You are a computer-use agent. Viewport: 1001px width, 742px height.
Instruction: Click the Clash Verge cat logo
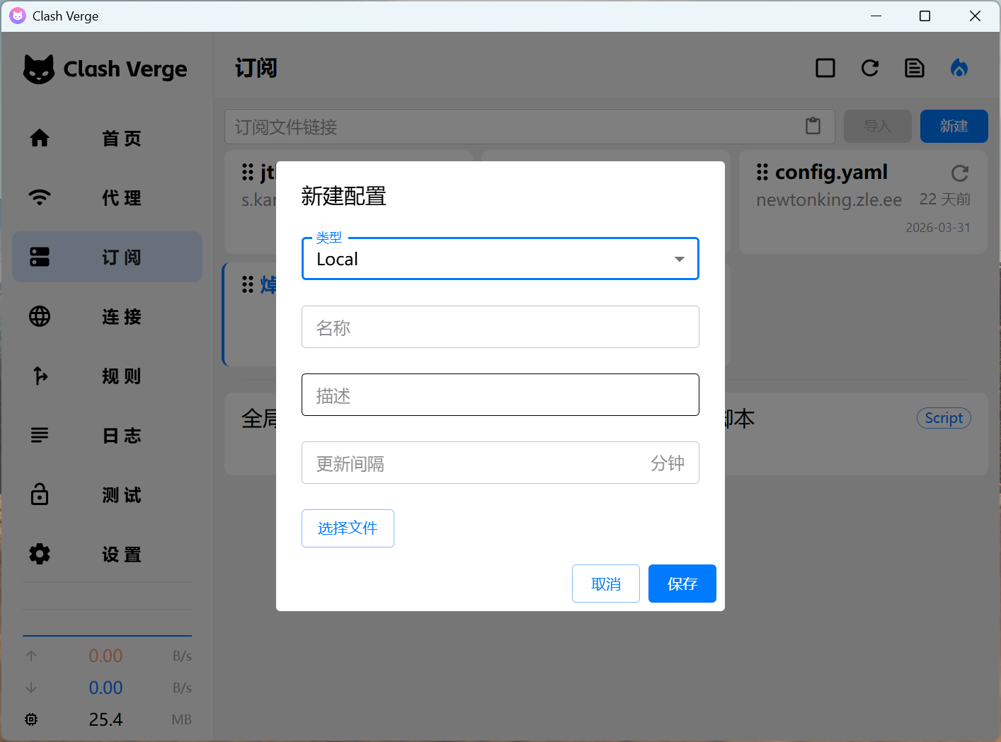tap(39, 69)
